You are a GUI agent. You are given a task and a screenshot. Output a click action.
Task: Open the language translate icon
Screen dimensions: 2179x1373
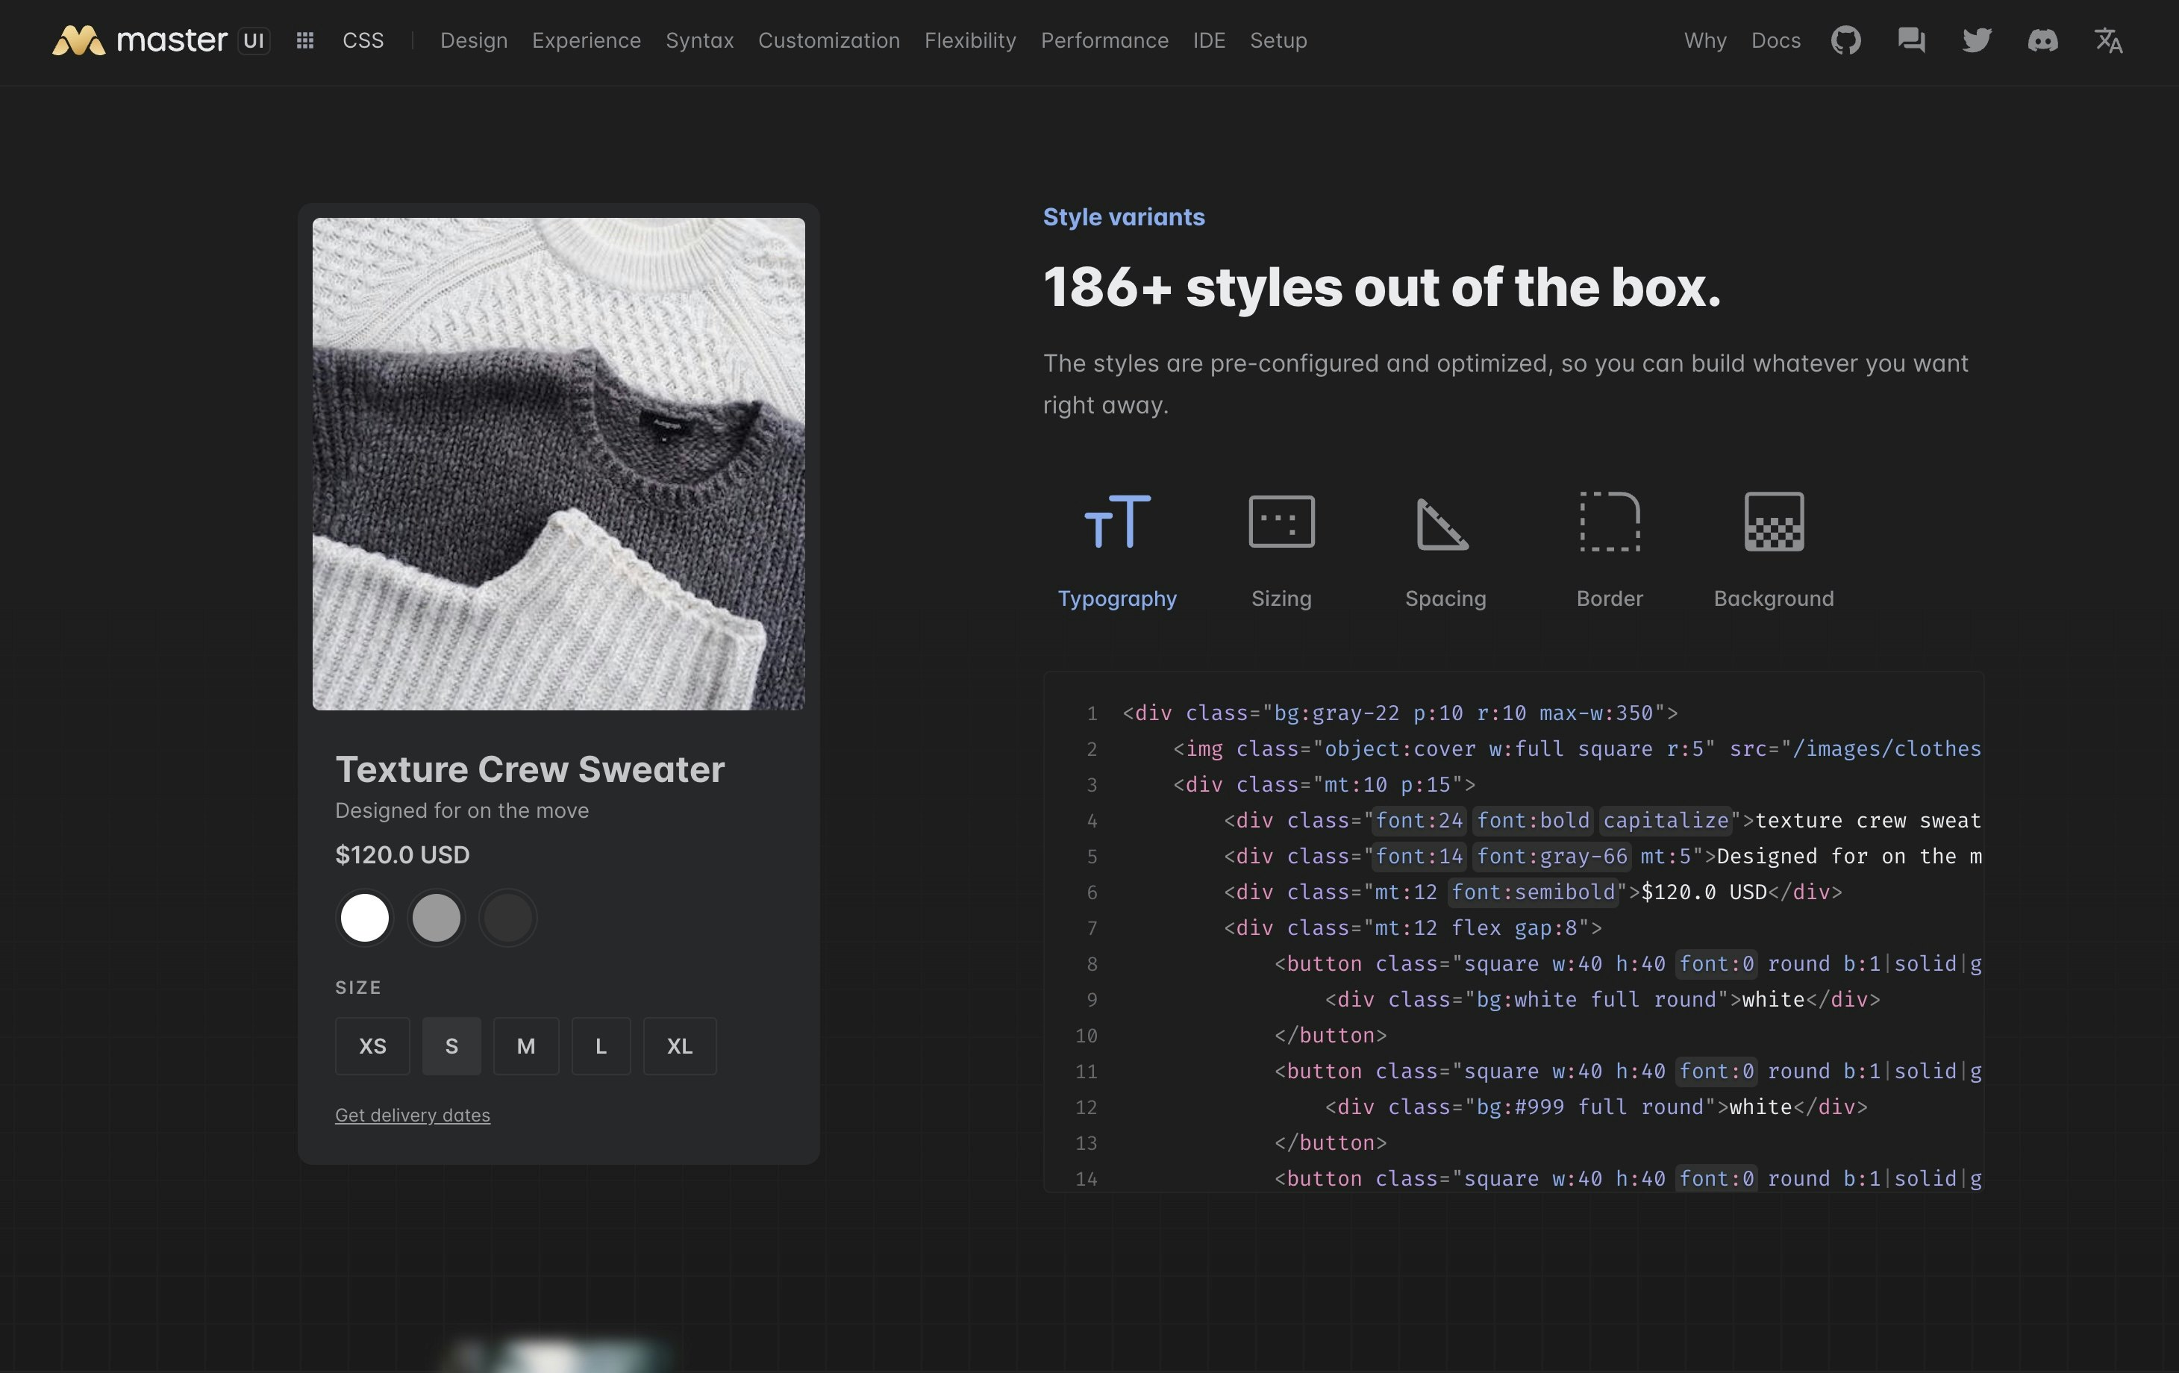point(2108,41)
